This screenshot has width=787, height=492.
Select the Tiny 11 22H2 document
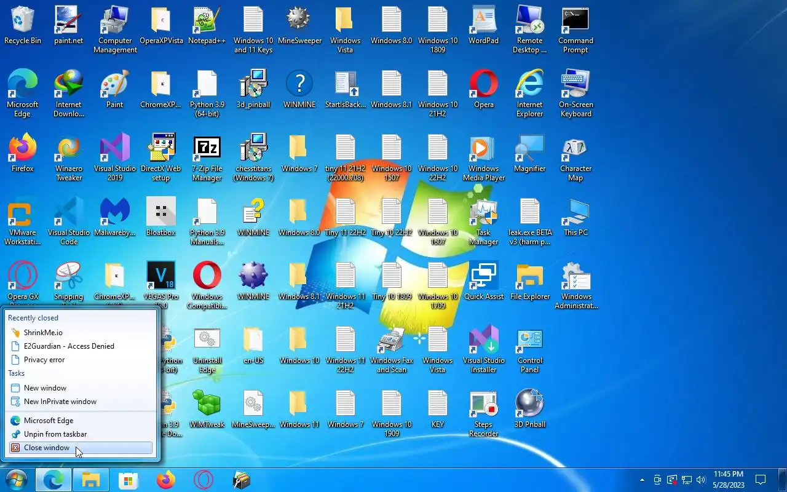point(346,218)
